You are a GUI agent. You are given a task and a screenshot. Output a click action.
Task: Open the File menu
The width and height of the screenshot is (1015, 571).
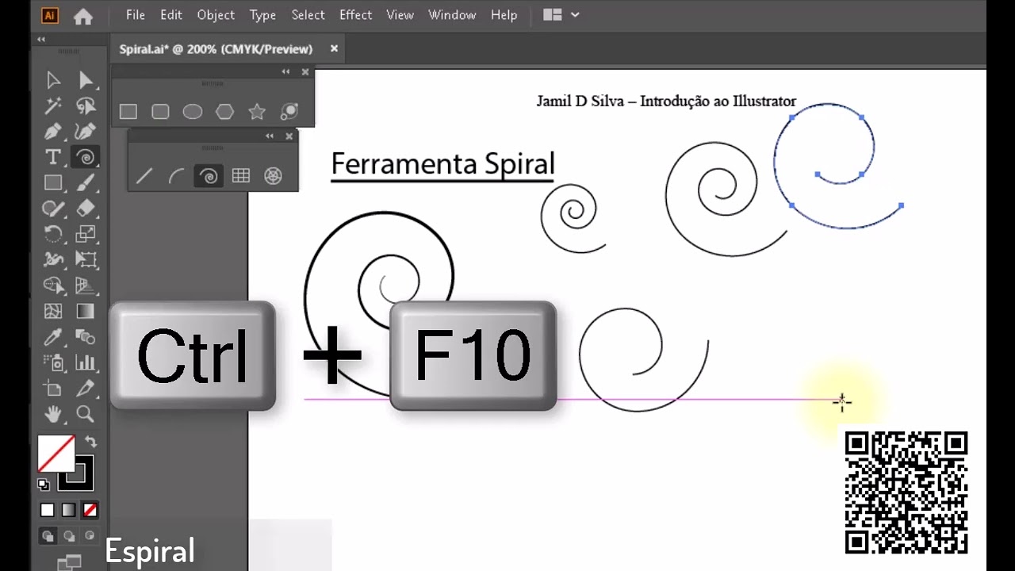(136, 15)
